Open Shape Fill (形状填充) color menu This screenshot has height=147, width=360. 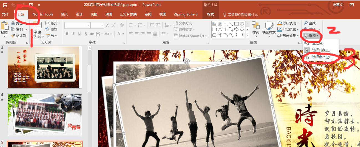pos(288,23)
